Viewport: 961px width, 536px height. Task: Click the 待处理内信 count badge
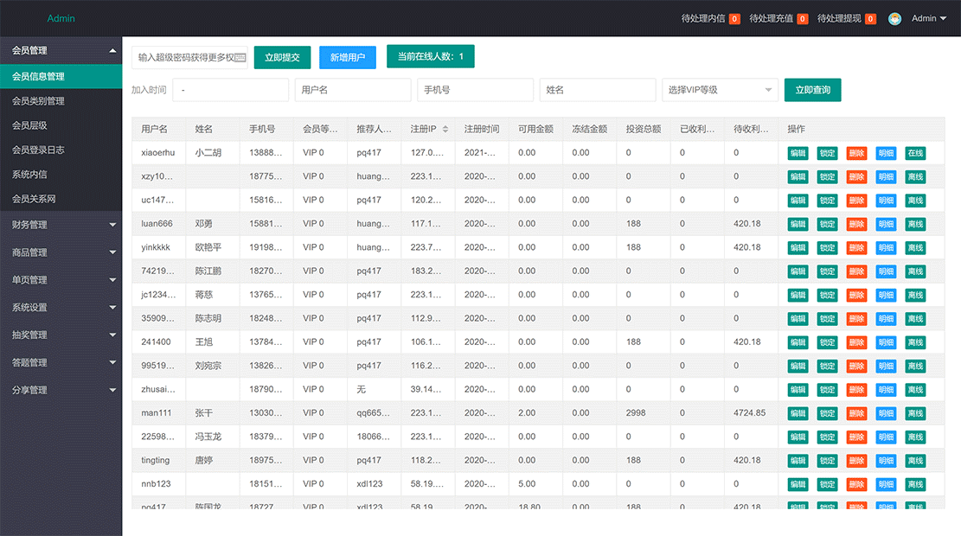(734, 19)
